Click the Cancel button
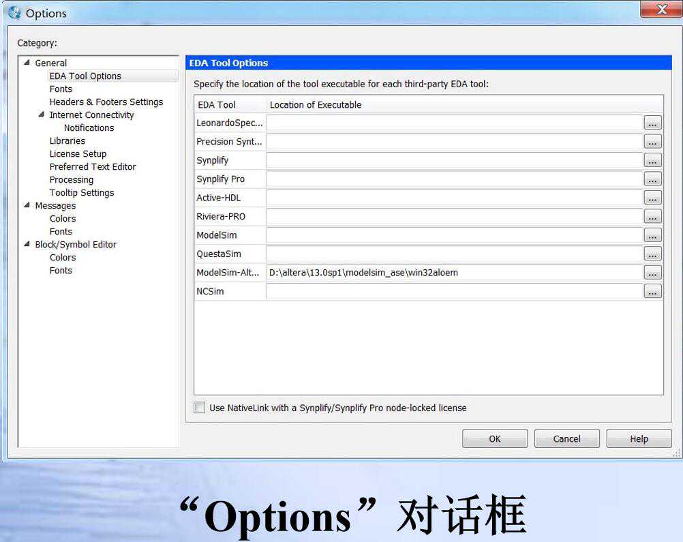The height and width of the screenshot is (542, 683). coord(566,439)
